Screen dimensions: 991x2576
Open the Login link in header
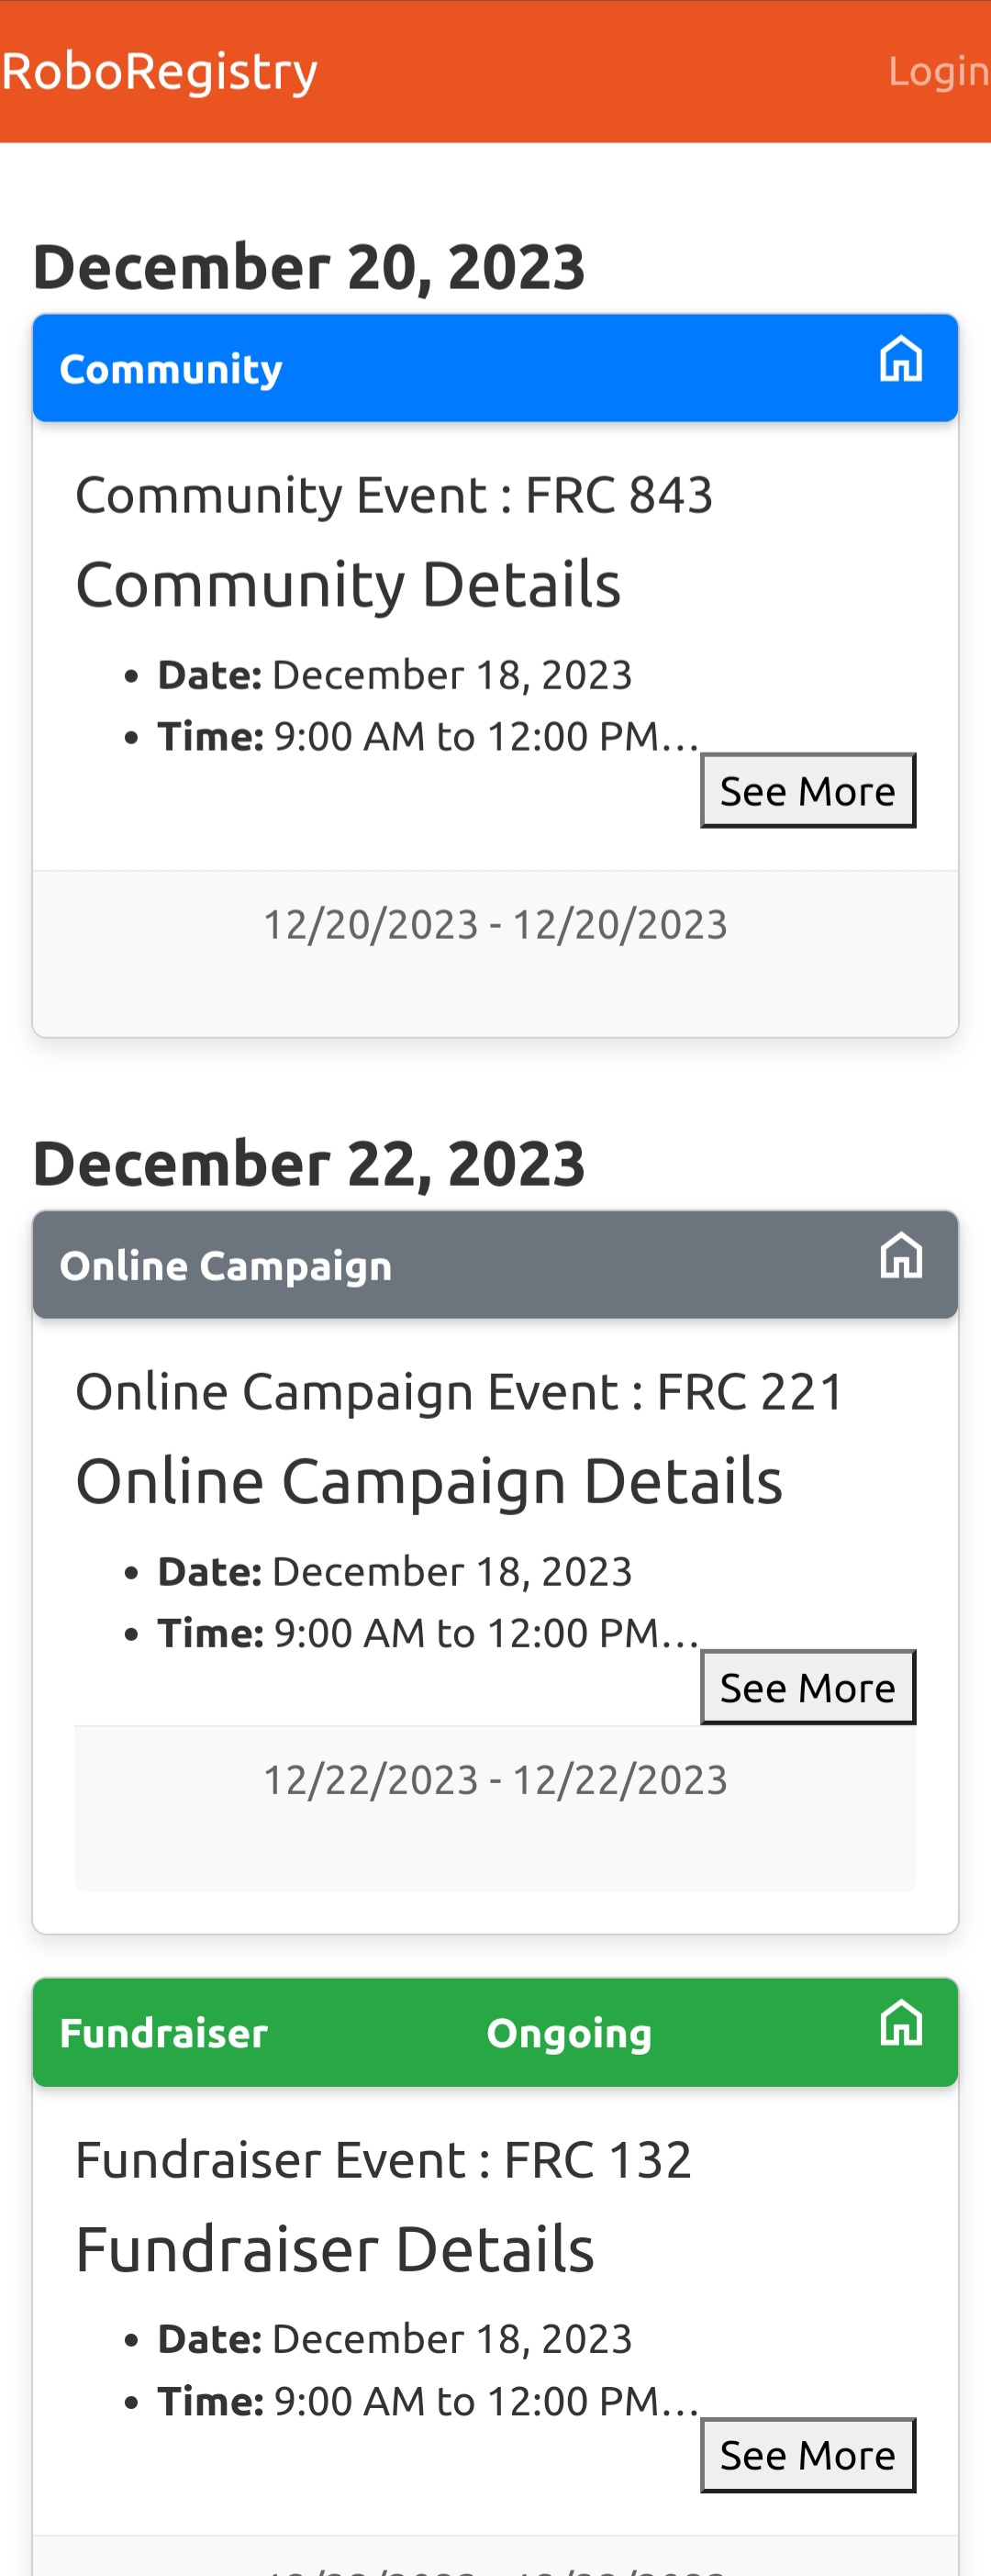pyautogui.click(x=938, y=70)
